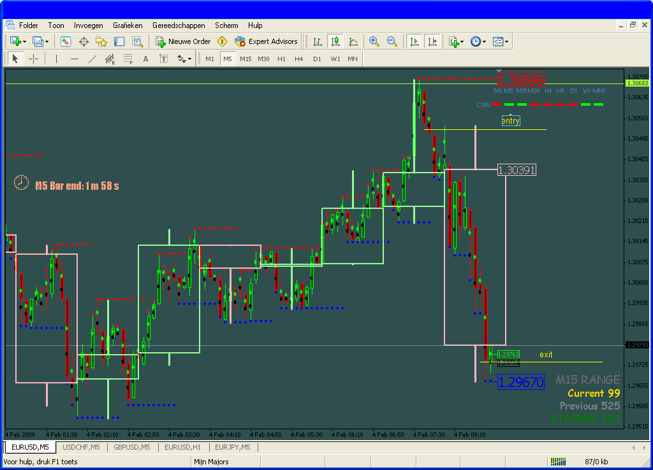Click the Nieuwe Order button
653x470 pixels.
tap(184, 41)
